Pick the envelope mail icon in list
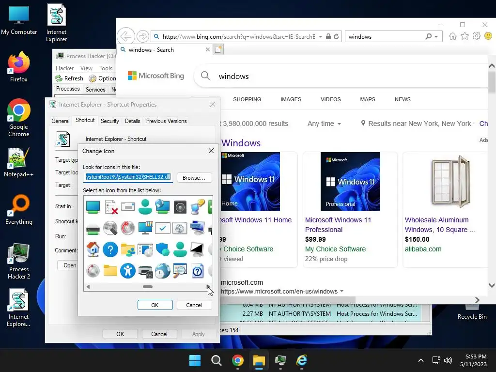The width and height of the screenshot is (496, 372). click(128, 207)
